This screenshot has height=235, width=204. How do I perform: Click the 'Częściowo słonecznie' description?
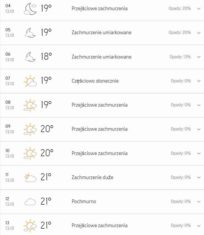click(95, 81)
